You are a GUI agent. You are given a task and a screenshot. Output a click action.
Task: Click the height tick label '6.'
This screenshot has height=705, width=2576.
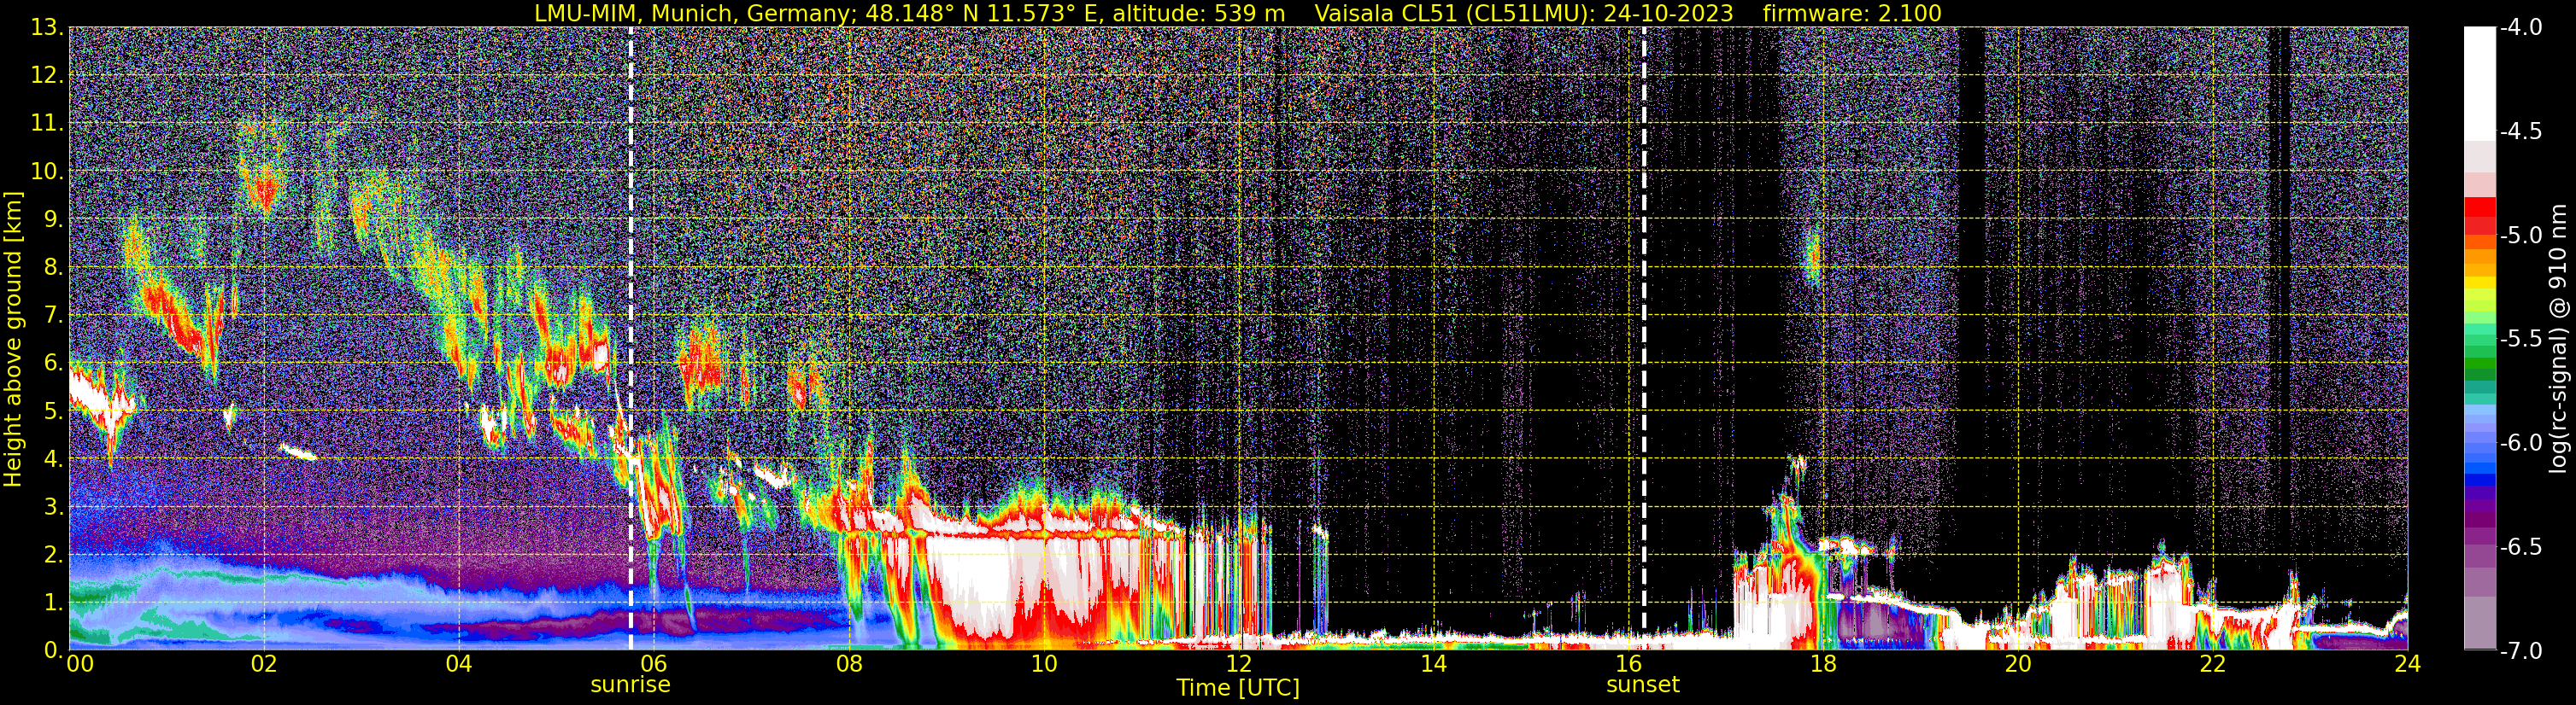click(x=53, y=364)
